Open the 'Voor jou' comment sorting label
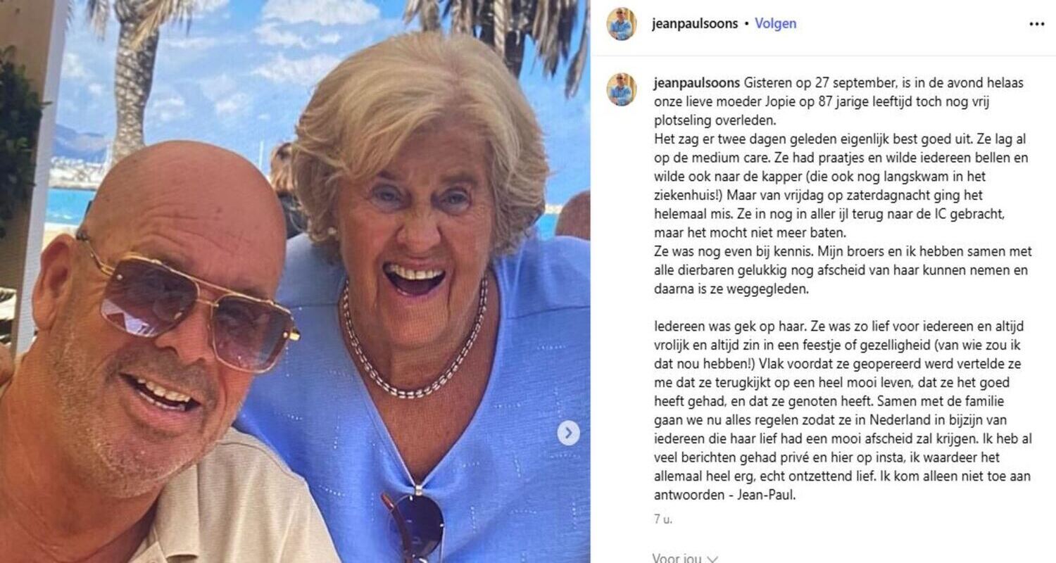The image size is (1056, 563). coord(677,558)
